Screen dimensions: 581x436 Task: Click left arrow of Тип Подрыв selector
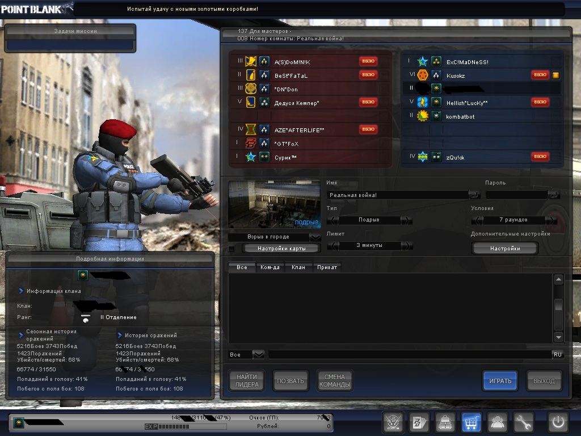[x=332, y=220]
